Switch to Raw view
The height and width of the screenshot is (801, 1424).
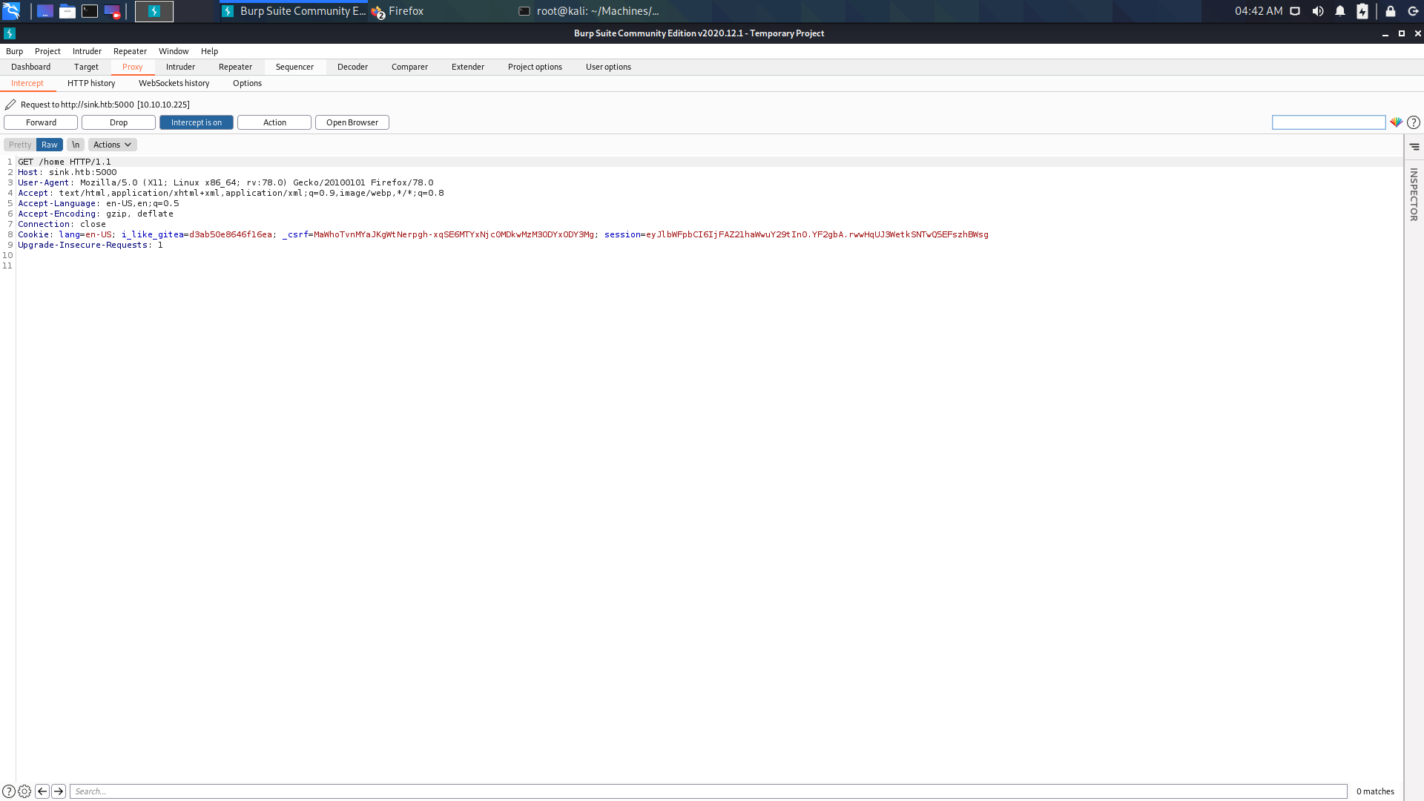coord(50,145)
